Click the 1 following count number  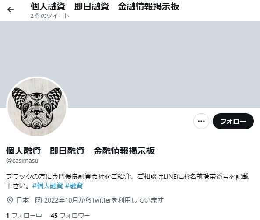point(7,216)
